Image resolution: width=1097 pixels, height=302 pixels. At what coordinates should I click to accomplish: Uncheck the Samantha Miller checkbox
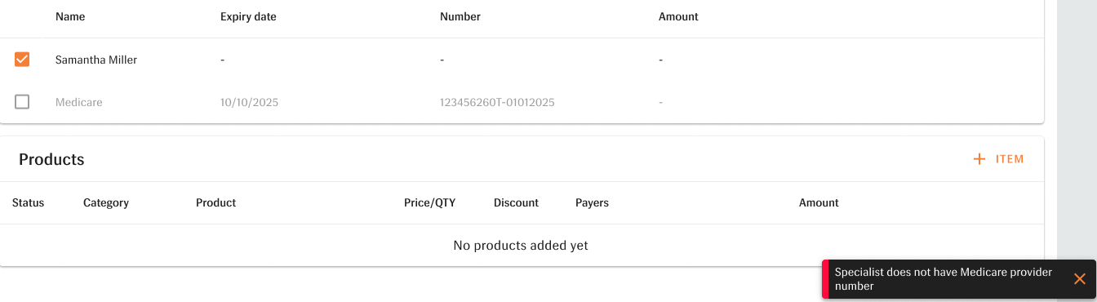[x=22, y=60]
